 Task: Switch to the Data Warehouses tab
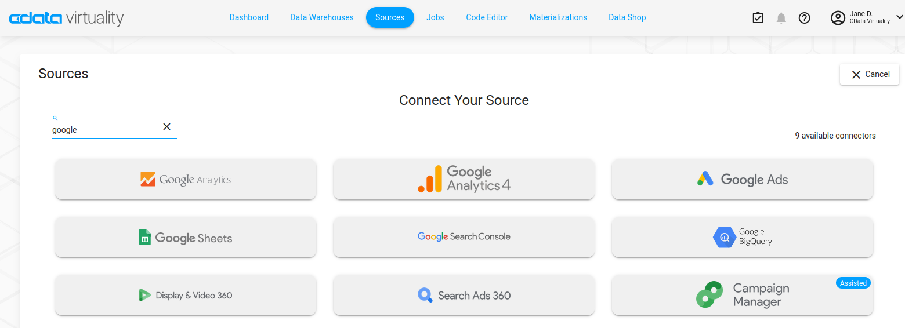click(322, 17)
